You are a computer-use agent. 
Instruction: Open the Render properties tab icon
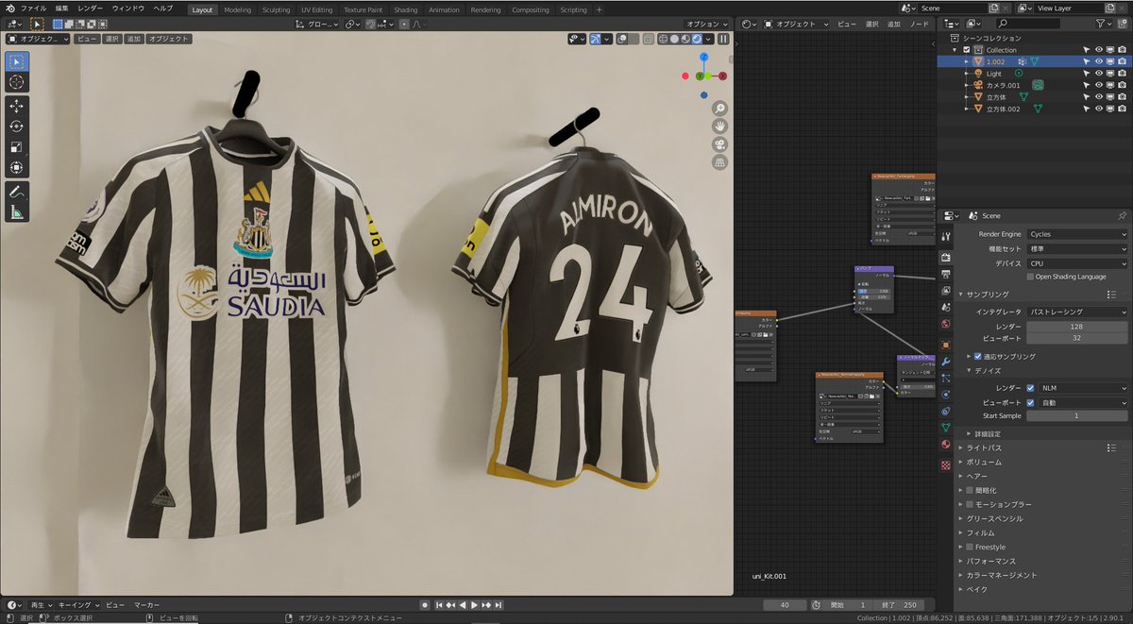click(946, 257)
